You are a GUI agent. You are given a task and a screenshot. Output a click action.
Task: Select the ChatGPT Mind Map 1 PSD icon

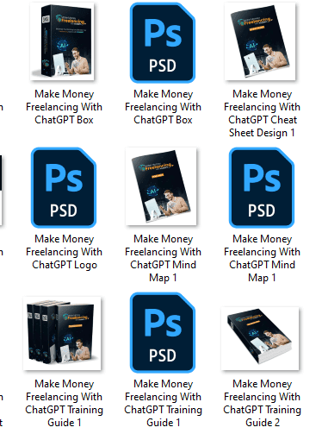(x=262, y=187)
